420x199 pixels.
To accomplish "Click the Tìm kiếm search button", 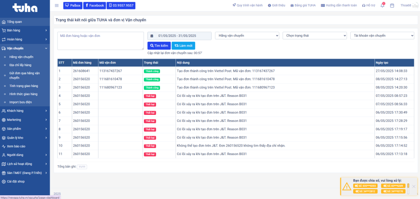I will [159, 46].
